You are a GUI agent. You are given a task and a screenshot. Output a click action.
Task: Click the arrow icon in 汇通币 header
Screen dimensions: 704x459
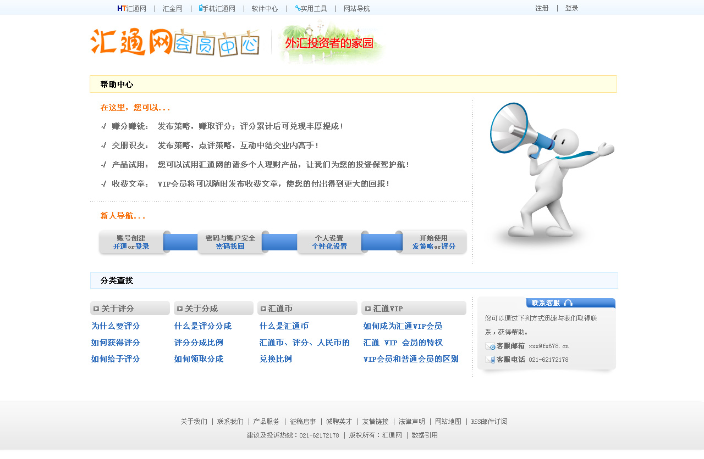click(x=263, y=309)
